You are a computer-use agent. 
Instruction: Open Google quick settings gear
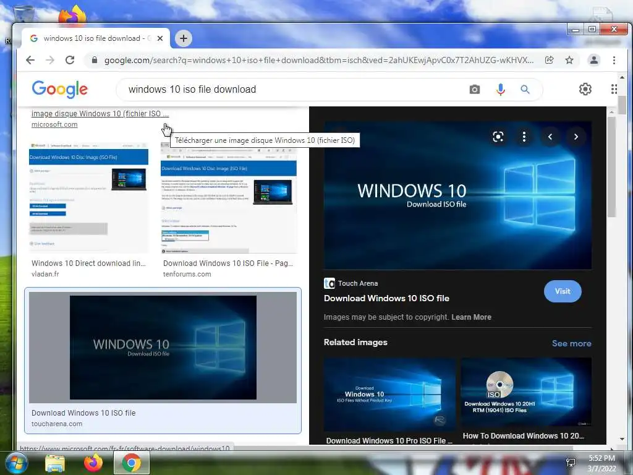585,89
